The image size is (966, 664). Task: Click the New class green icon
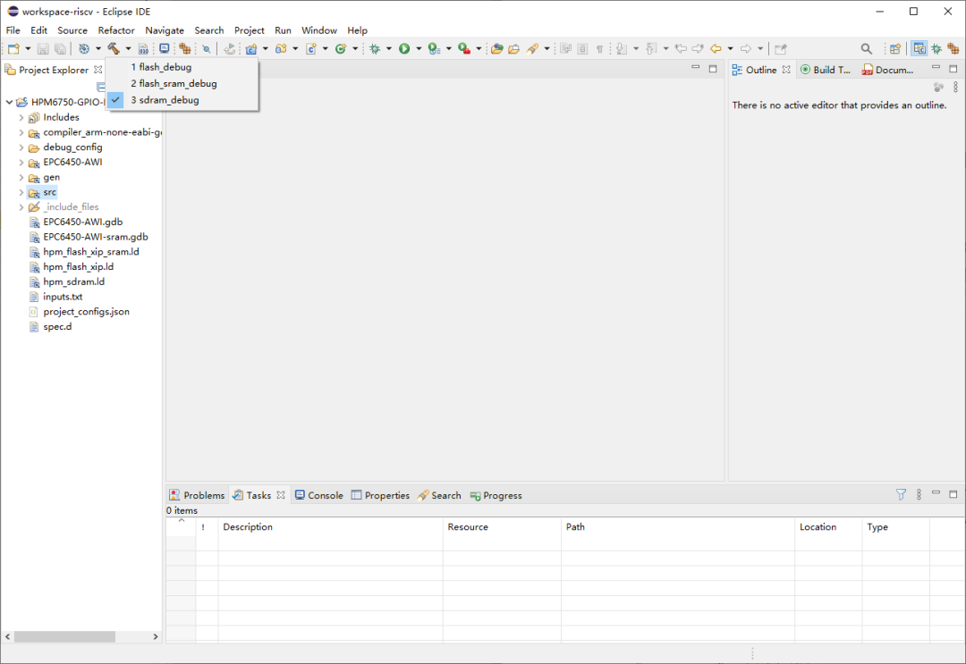[341, 48]
